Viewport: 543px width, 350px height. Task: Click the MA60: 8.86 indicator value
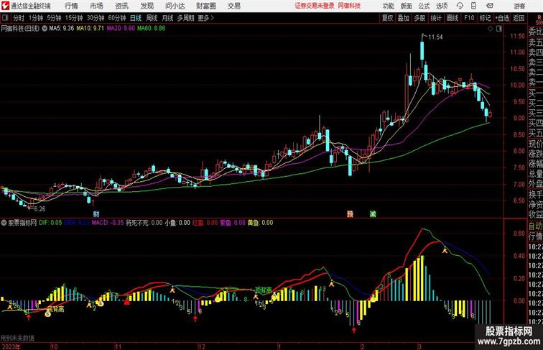(x=152, y=29)
